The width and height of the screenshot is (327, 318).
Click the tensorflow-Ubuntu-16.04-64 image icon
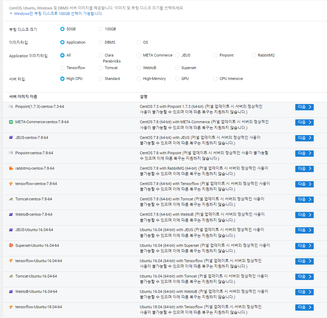click(x=11, y=261)
